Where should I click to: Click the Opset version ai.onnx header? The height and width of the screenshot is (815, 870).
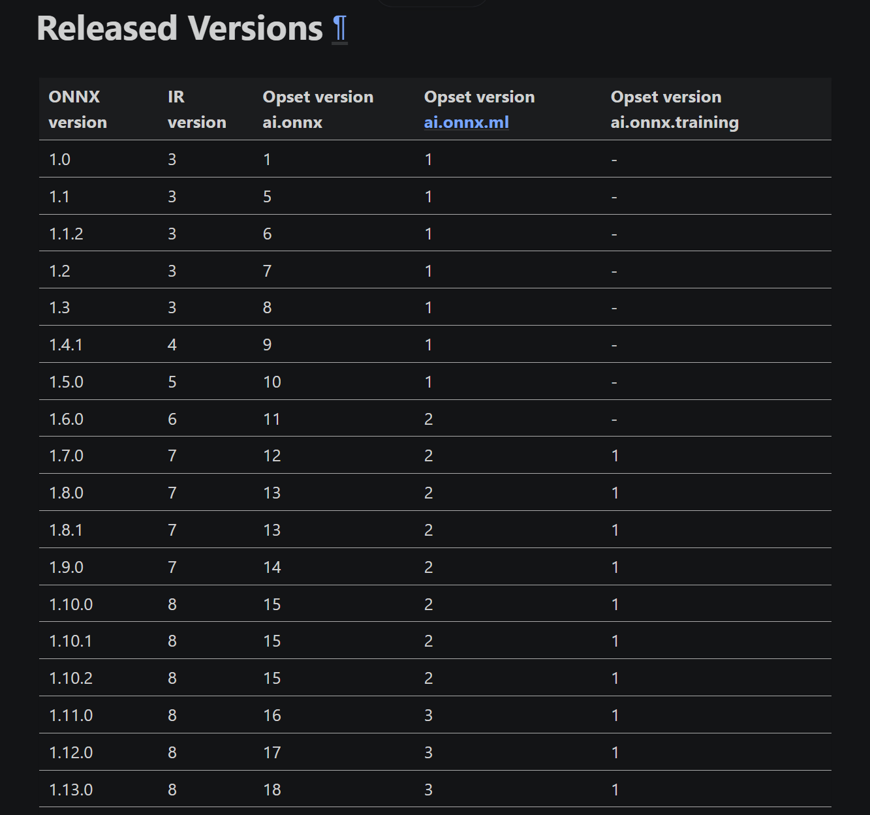point(318,109)
